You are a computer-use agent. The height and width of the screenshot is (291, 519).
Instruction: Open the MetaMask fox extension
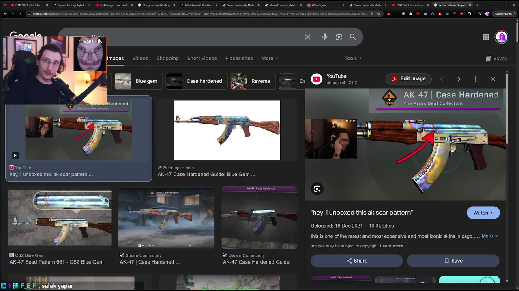tap(388, 14)
